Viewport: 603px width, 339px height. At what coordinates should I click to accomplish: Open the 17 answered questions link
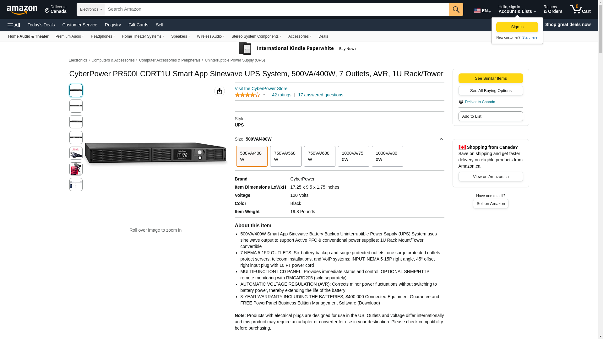coord(320,95)
